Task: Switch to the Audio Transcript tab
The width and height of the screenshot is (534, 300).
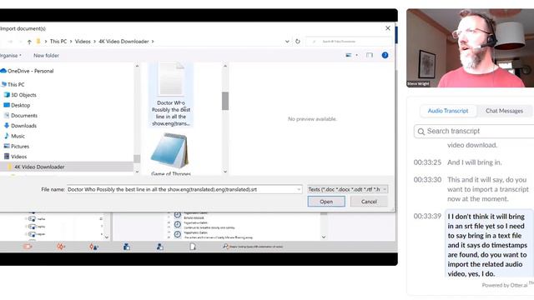Action: (x=448, y=111)
